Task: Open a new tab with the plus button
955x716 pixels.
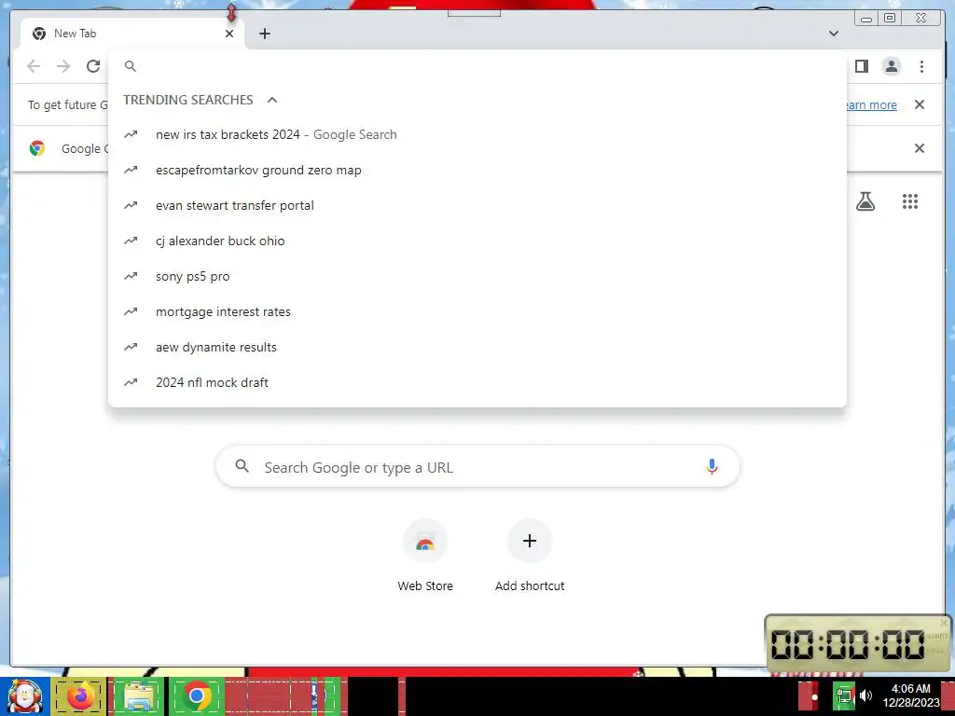Action: point(264,34)
